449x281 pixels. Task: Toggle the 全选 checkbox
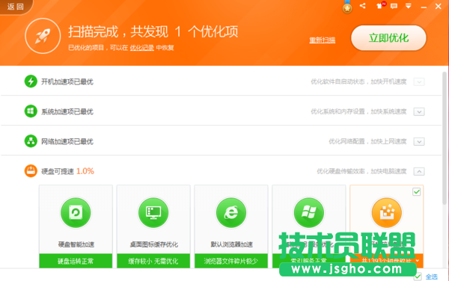click(418, 277)
